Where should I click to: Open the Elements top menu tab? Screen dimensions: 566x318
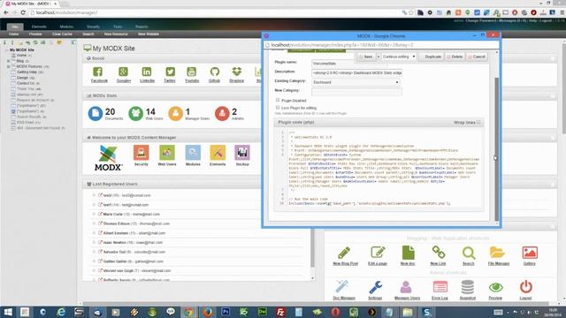tap(39, 26)
